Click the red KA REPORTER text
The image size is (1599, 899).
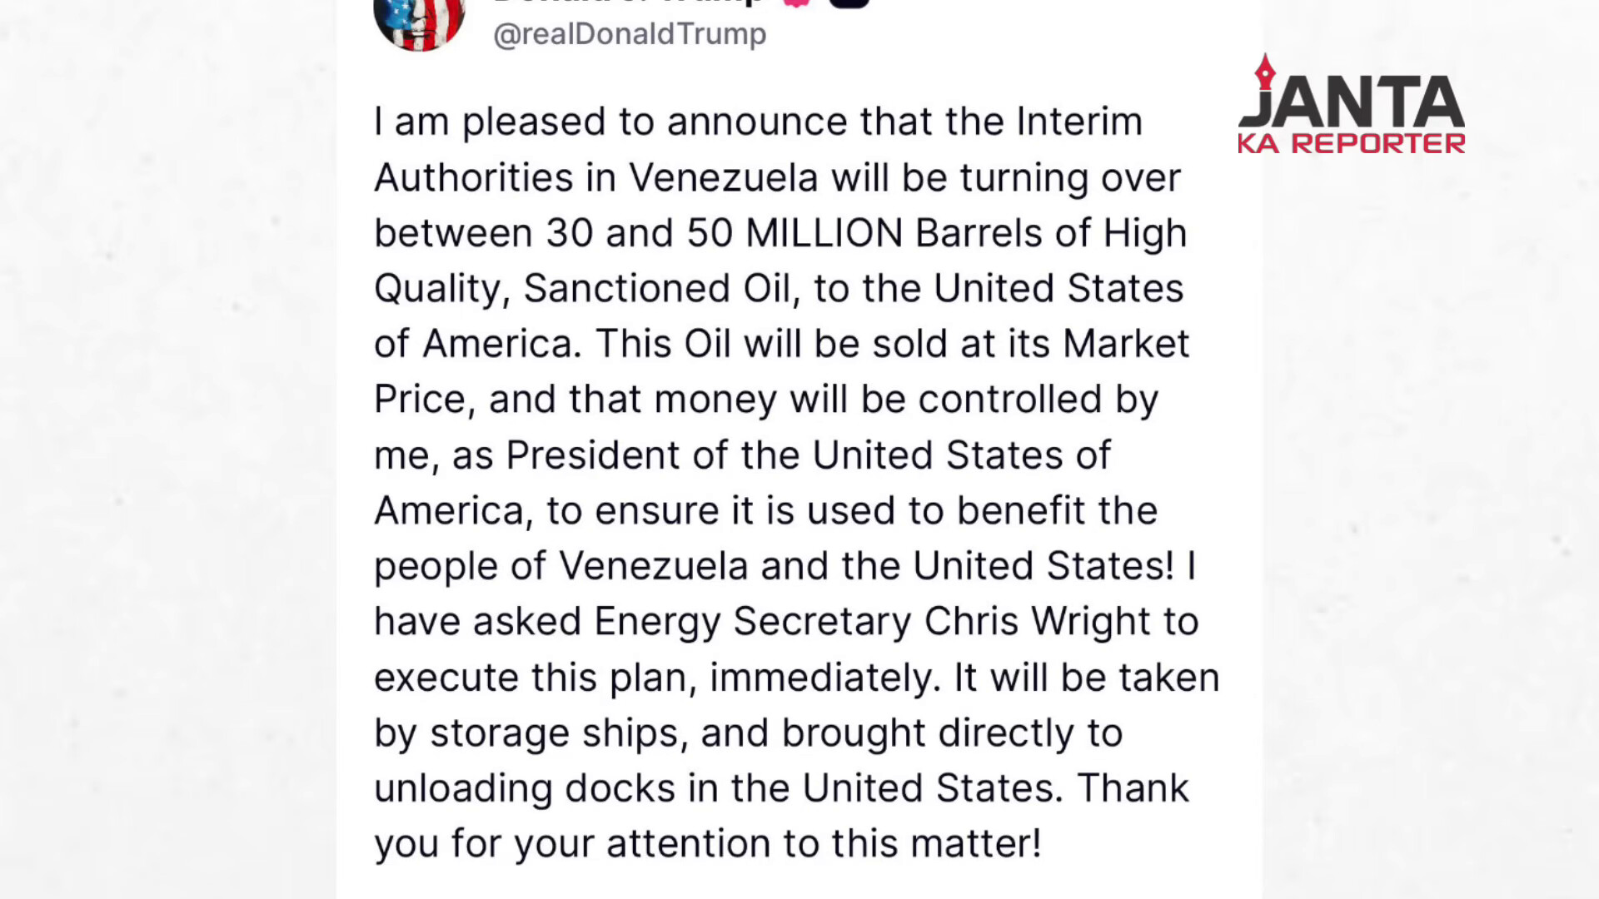(x=1351, y=143)
